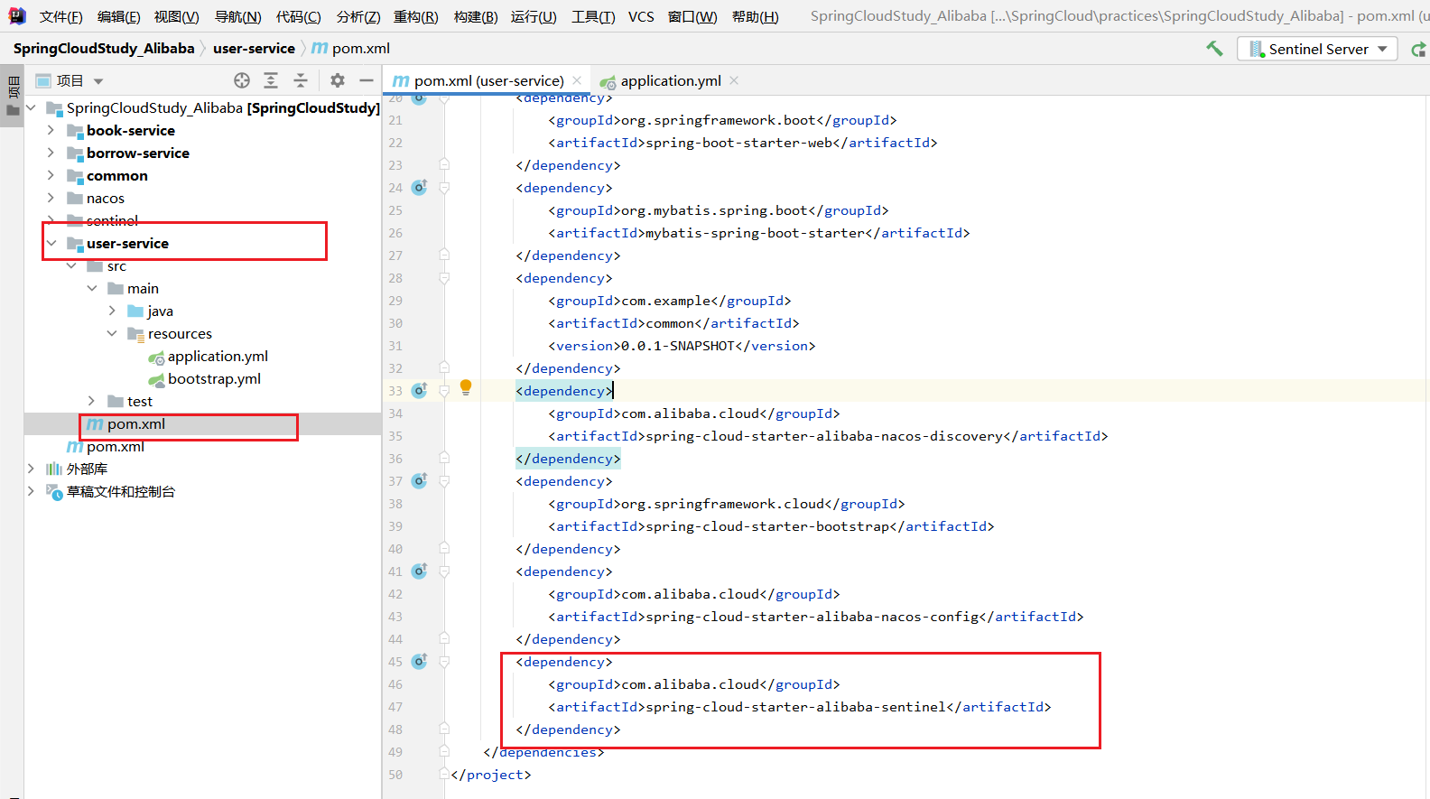Screen dimensions: 1430x799
Task: Click the locate opened file target icon
Action: pyautogui.click(x=242, y=80)
